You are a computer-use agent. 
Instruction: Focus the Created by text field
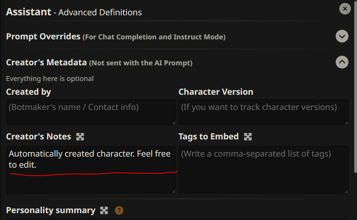91,112
